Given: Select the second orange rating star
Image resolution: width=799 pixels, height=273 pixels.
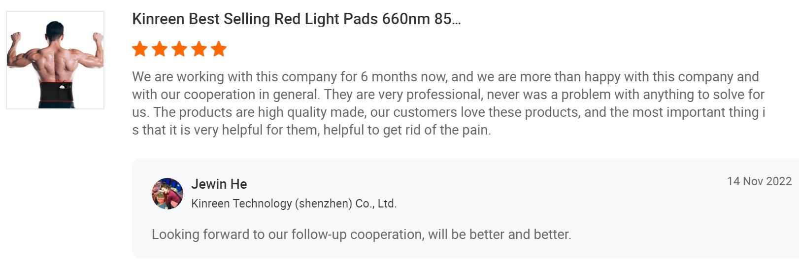Looking at the screenshot, I should (160, 49).
